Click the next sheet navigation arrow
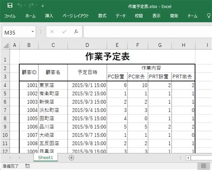This screenshot has height=170, width=212. pyautogui.click(x=19, y=157)
